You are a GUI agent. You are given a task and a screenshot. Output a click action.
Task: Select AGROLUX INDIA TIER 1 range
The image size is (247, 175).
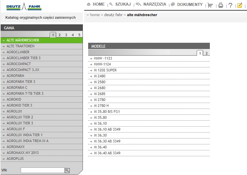point(41,135)
